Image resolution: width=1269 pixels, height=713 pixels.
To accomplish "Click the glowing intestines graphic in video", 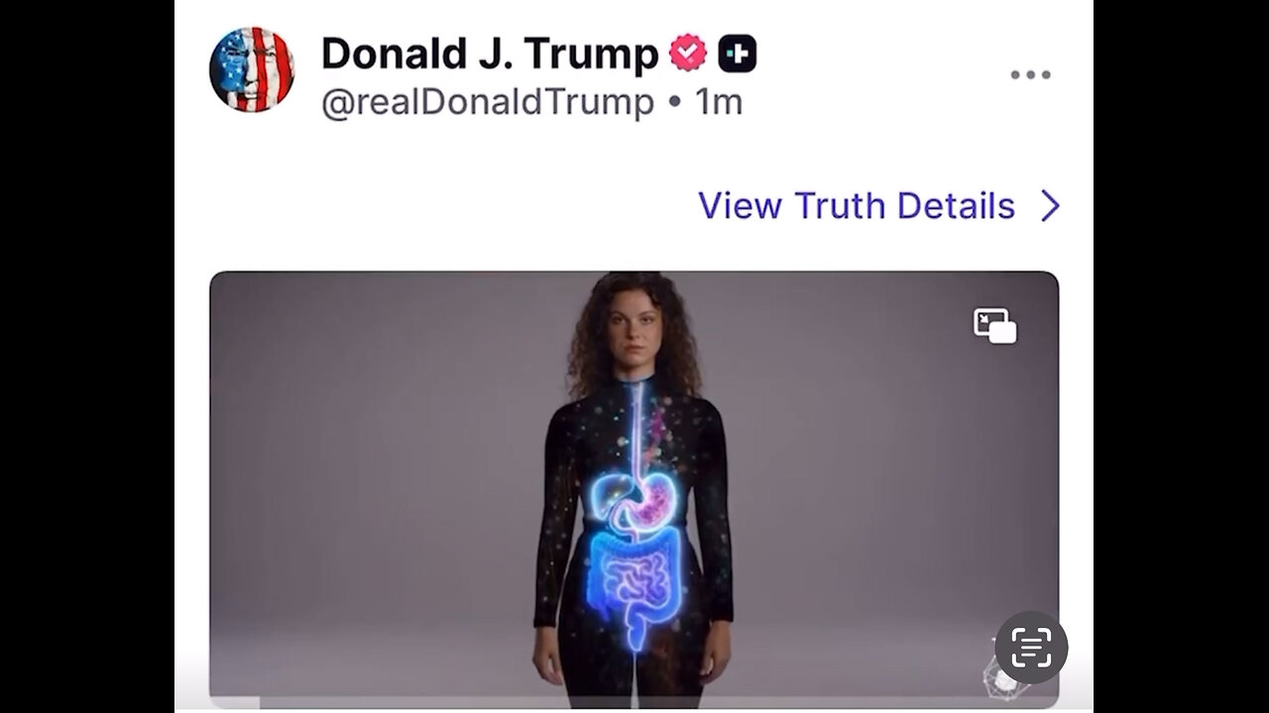I will [635, 582].
